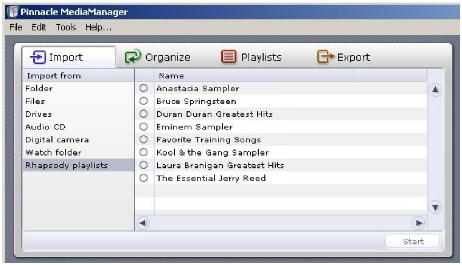Select the Eminem Sampler radio button
This screenshot has width=462, height=265.
point(144,127)
